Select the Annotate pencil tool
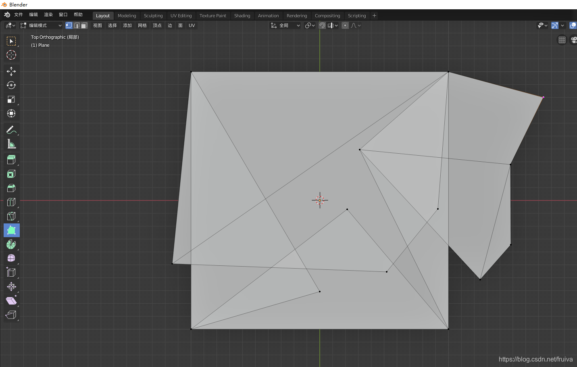This screenshot has height=367, width=577. [11, 130]
